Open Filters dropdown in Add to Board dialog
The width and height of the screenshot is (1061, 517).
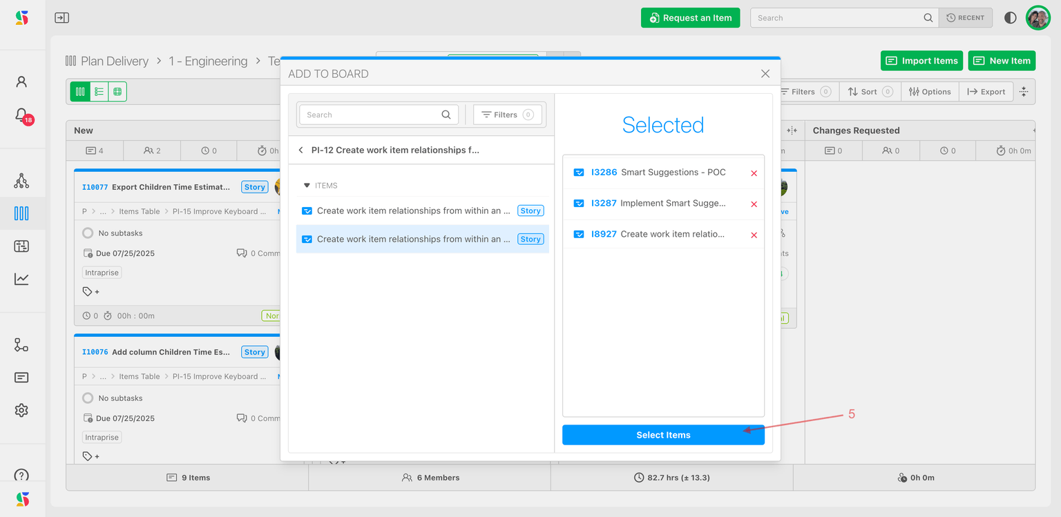point(508,115)
